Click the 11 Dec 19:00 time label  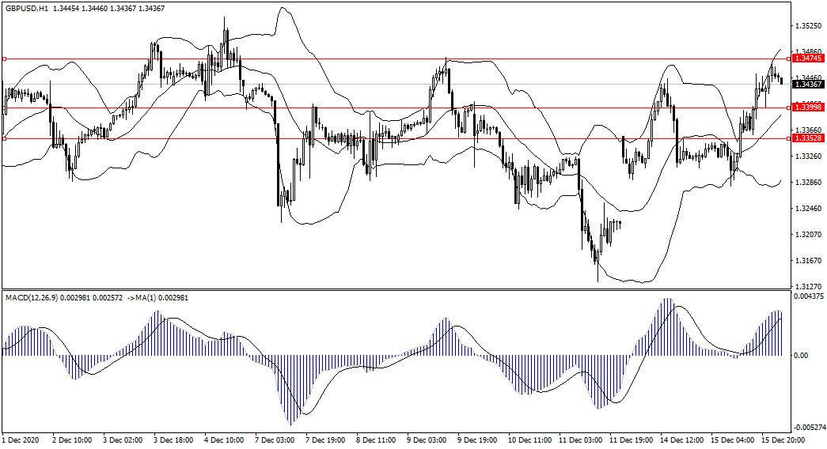point(631,439)
